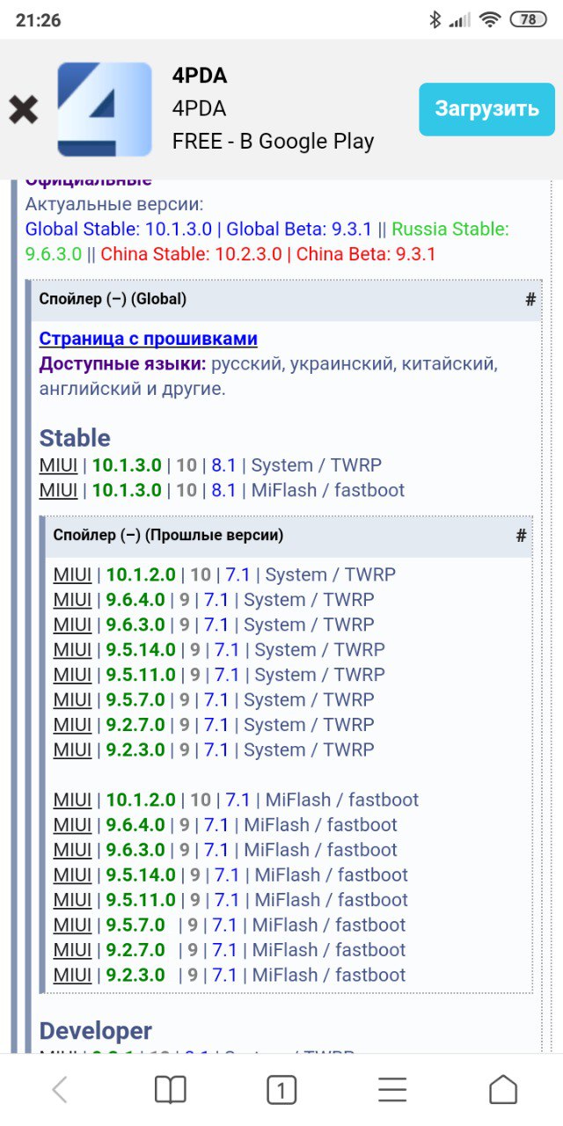Image resolution: width=563 pixels, height=1126 pixels.
Task: Collapse the Спойлер (Global) header
Action: click(x=281, y=299)
